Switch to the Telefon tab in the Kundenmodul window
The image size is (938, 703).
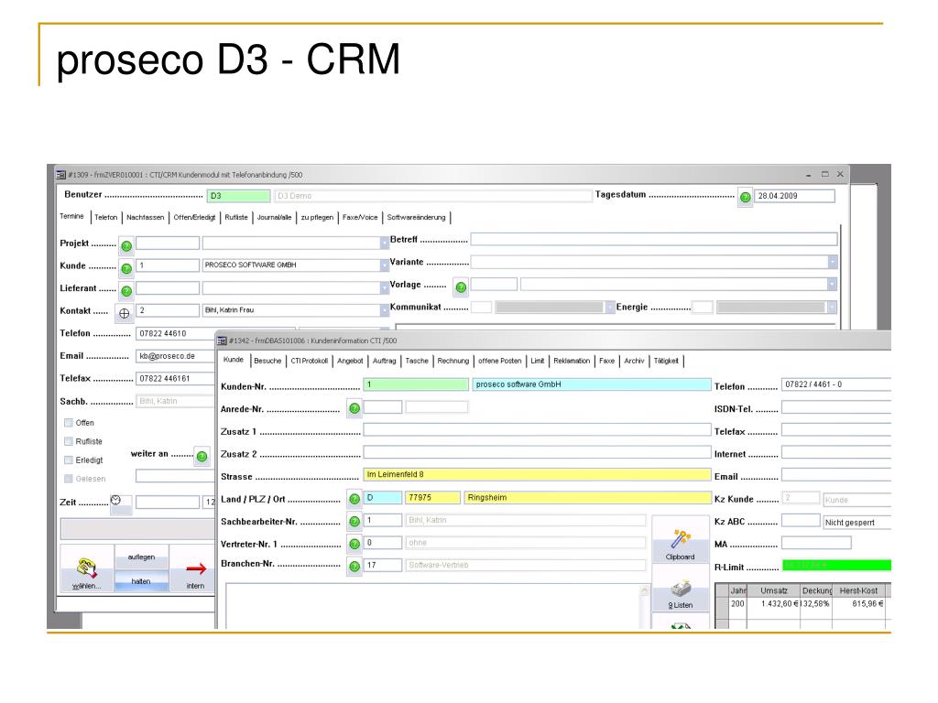coord(106,218)
